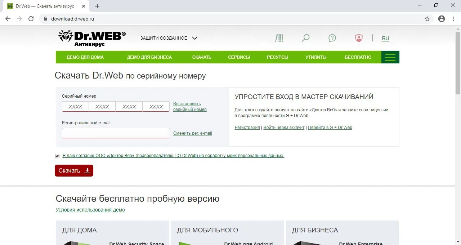The image size is (461, 245).
Task: Follow the 'Сменить рег. e-mail' link
Action: (x=192, y=133)
